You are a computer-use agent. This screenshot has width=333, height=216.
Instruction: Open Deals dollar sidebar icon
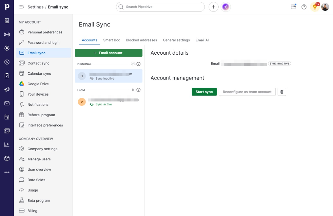click(x=7, y=62)
